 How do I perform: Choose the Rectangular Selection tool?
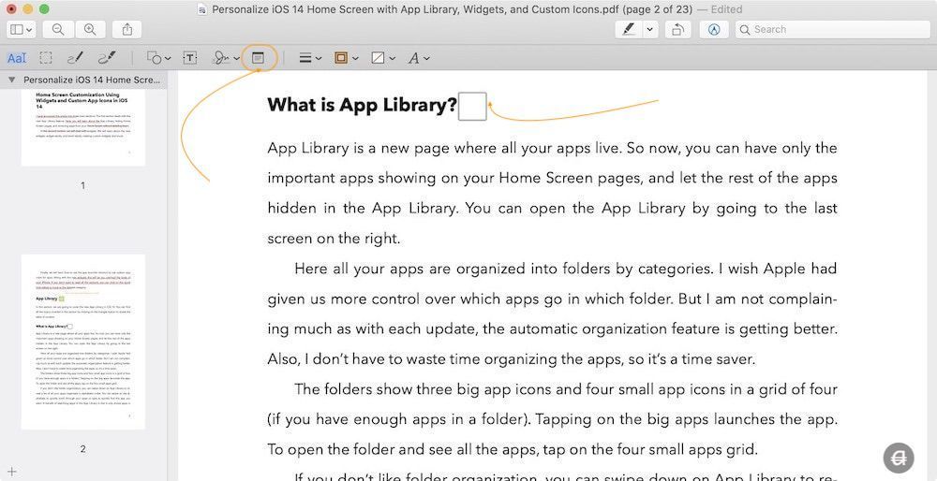click(45, 58)
